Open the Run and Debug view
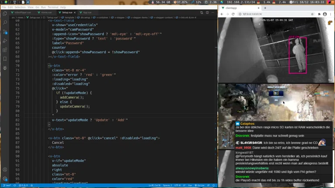 click(5, 41)
